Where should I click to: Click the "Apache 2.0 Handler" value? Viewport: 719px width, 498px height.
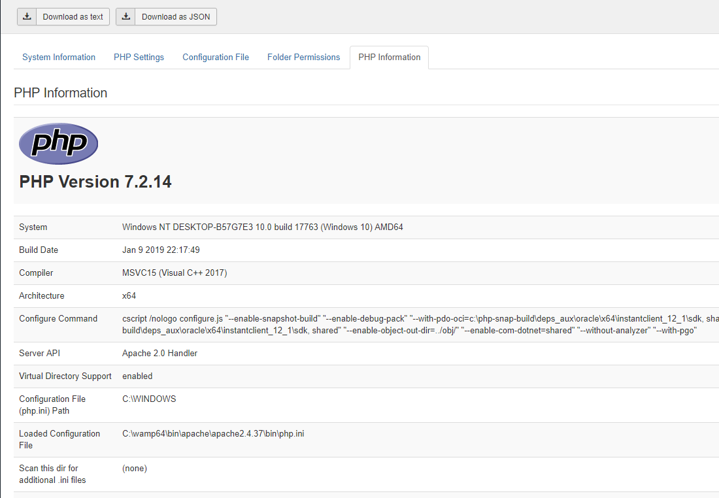[x=159, y=354]
